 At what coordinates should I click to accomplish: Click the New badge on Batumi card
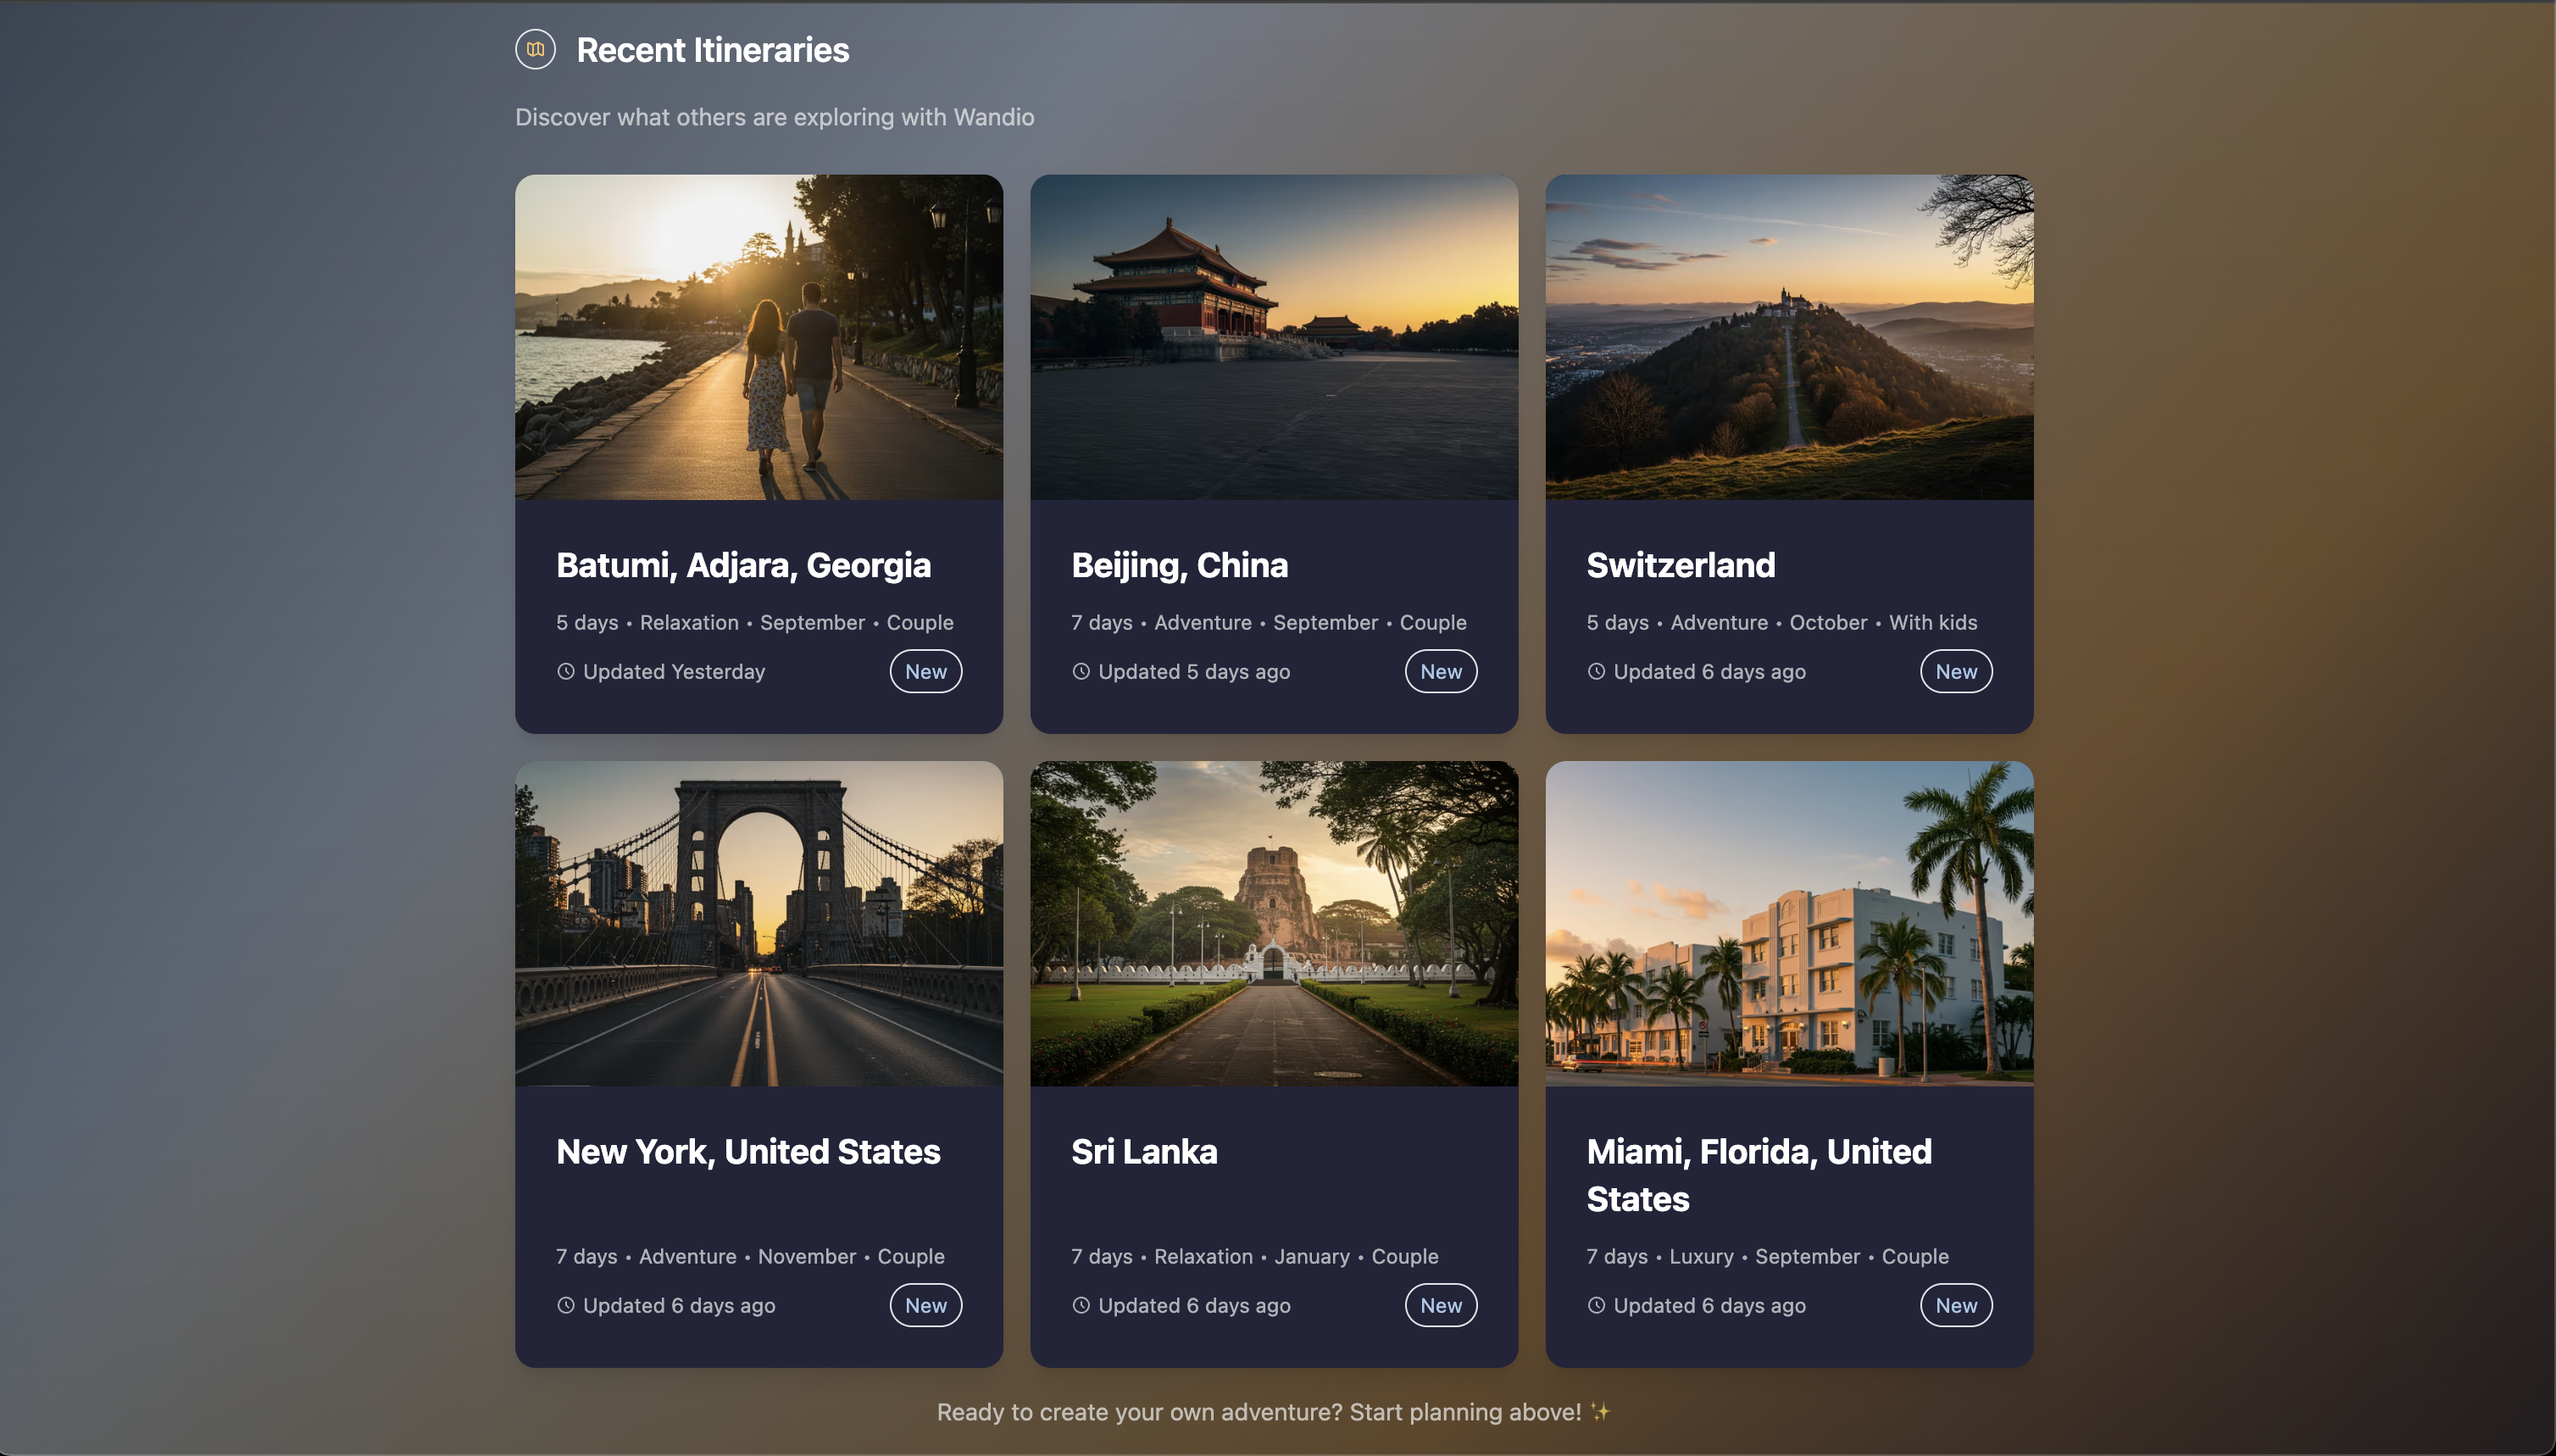click(x=926, y=672)
